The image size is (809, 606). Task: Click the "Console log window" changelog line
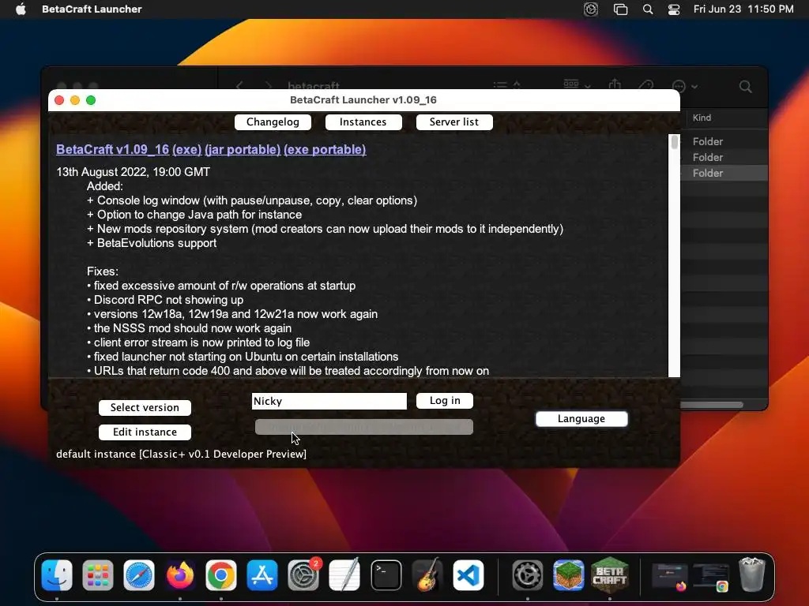[252, 200]
